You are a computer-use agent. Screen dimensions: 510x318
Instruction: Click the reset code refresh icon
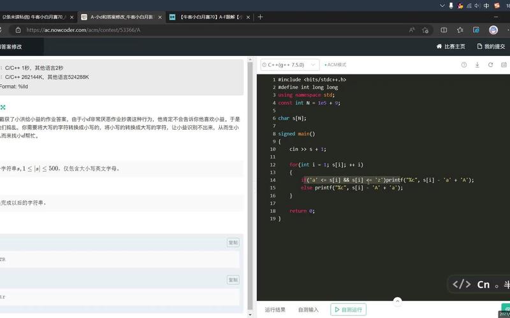tap(490, 65)
